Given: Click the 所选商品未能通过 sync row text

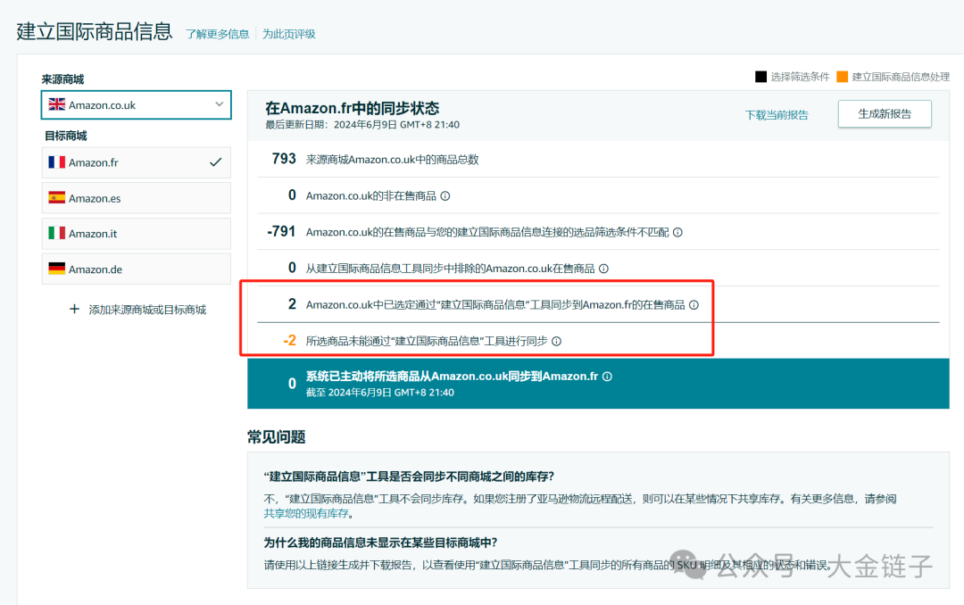Looking at the screenshot, I should 427,341.
